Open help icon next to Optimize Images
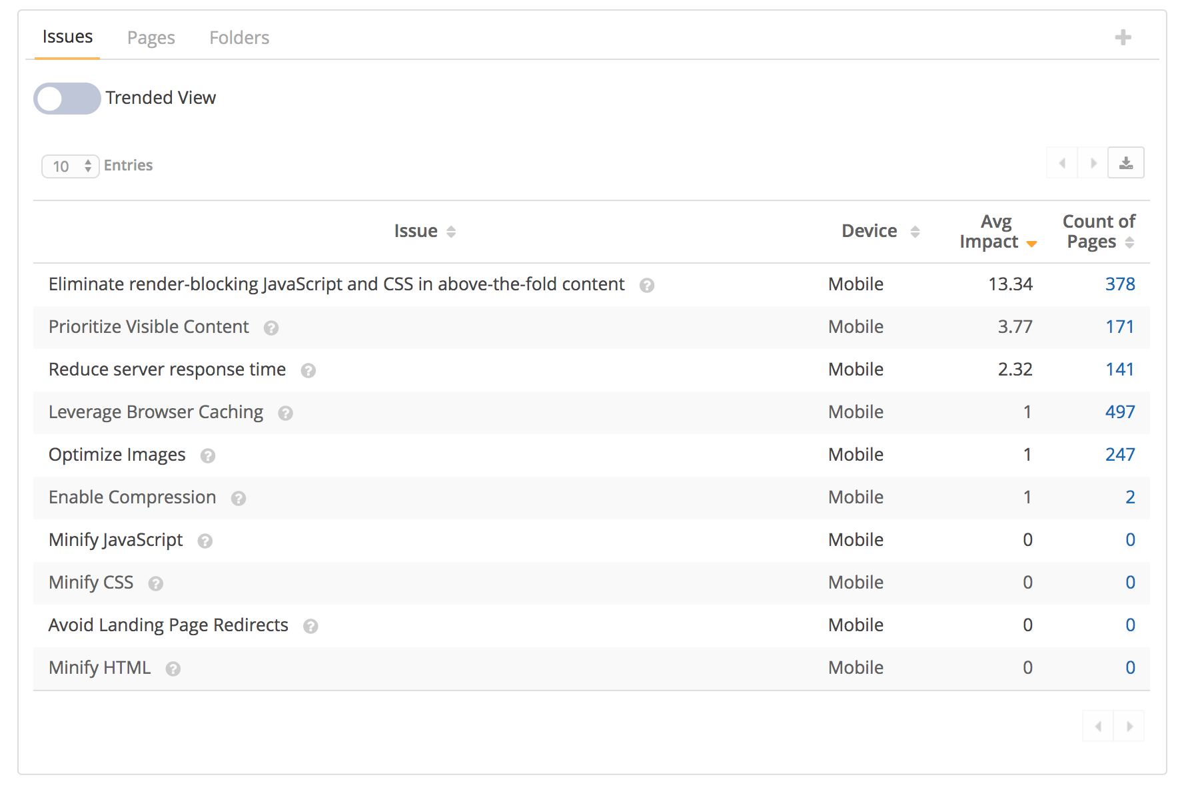 click(x=208, y=455)
